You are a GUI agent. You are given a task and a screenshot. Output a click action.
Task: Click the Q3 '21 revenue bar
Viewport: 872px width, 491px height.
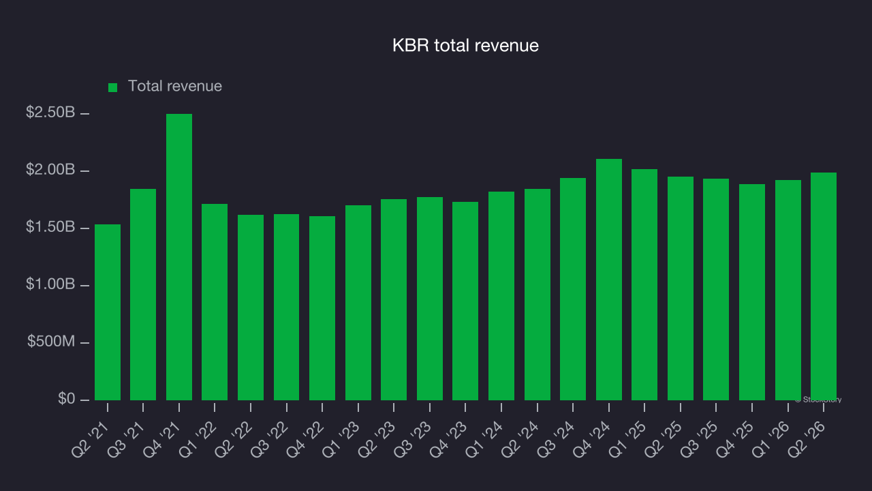(x=143, y=295)
